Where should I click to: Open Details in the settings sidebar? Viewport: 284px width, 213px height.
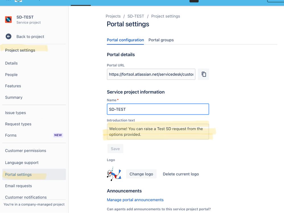(11, 63)
